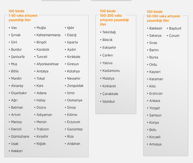
Task: Select the Tekirdağ entry
Action: coord(109,32)
